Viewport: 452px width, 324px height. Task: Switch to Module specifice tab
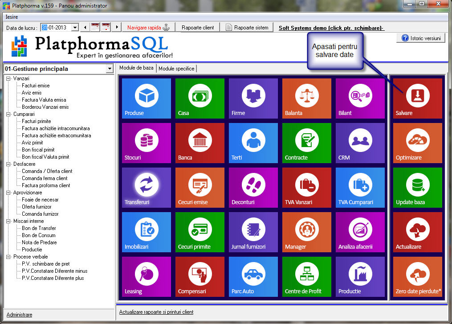176,69
